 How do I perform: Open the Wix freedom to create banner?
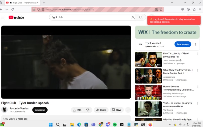(x=167, y=32)
